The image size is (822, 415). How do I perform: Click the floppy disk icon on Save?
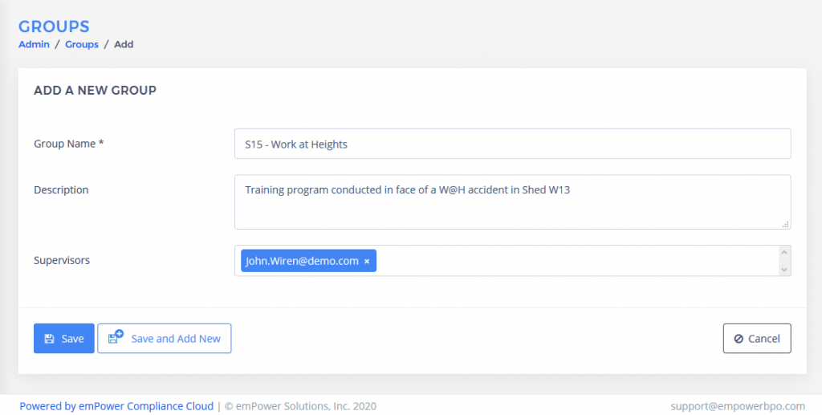[x=49, y=339]
